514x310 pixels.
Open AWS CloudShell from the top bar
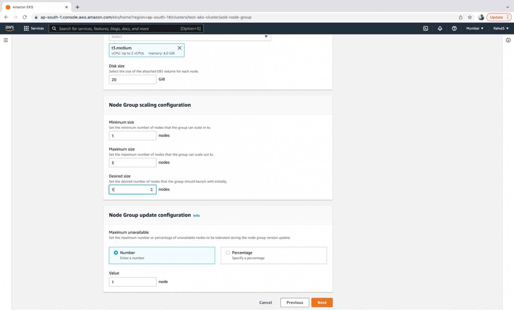pyautogui.click(x=425, y=28)
